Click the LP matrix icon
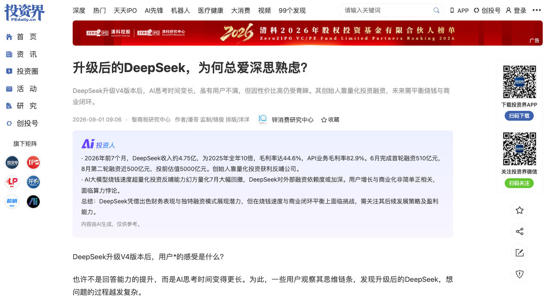The height and width of the screenshot is (307, 547). pos(12,182)
